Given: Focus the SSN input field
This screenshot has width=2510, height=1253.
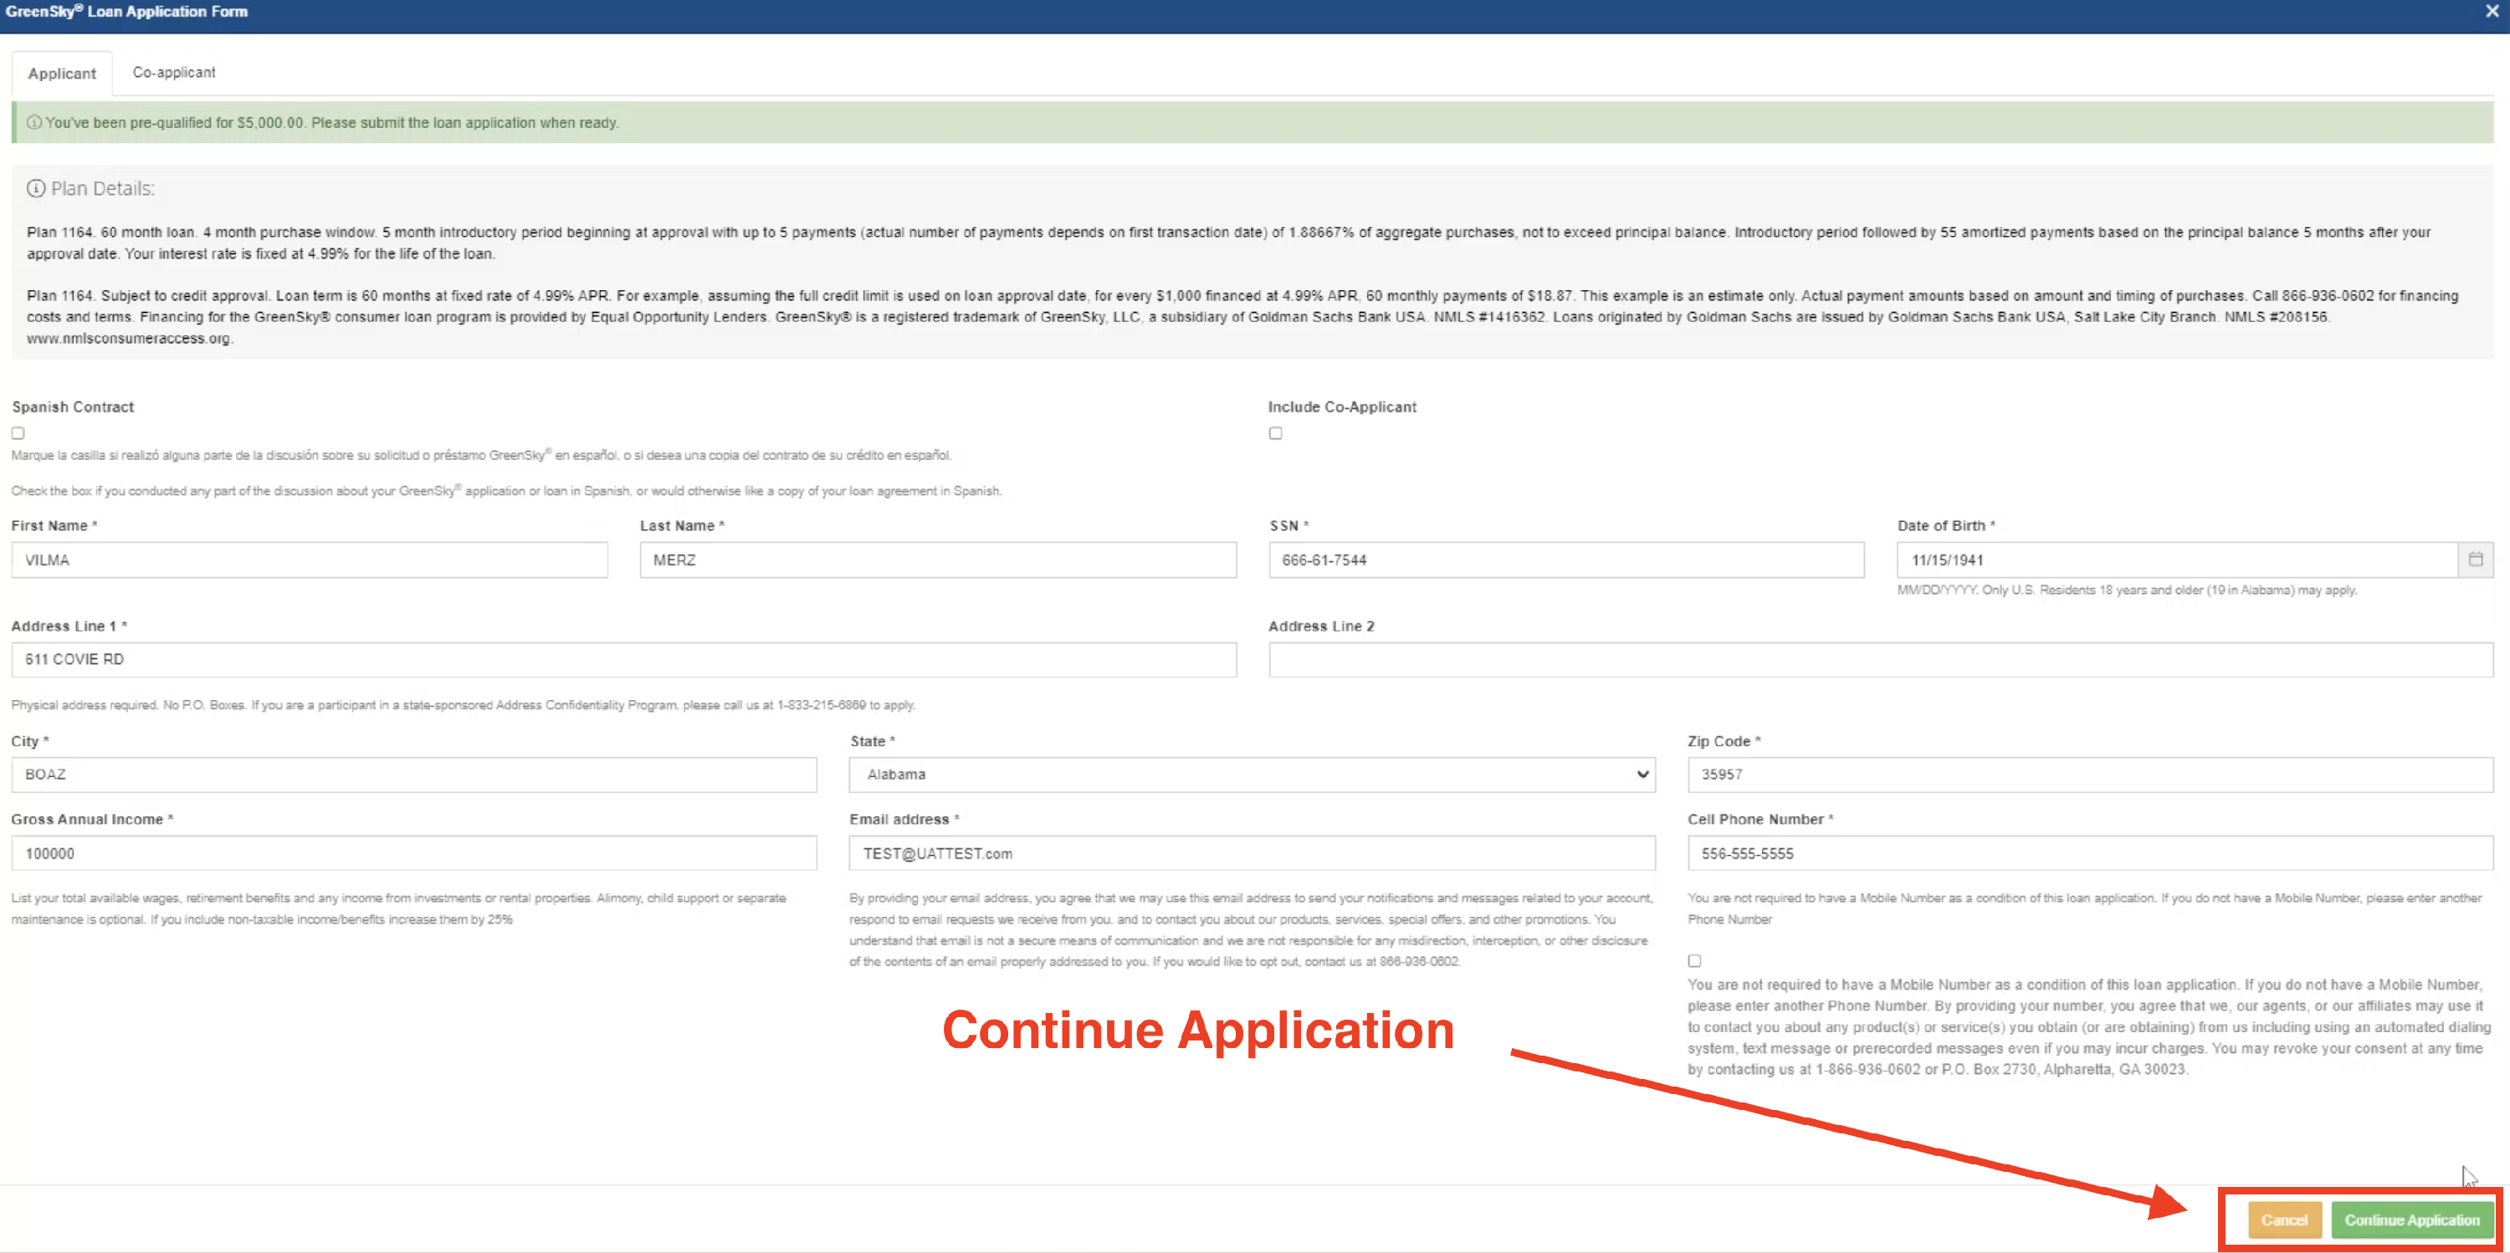Looking at the screenshot, I should [x=1566, y=560].
